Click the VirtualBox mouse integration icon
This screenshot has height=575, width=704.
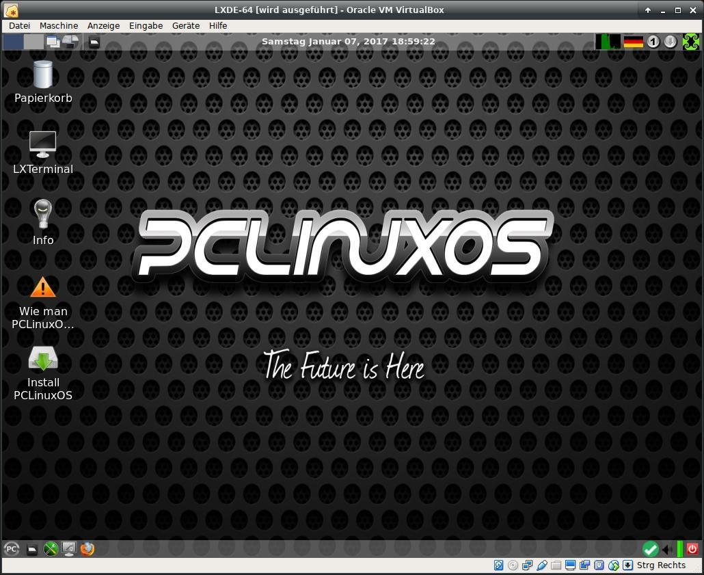click(x=613, y=565)
